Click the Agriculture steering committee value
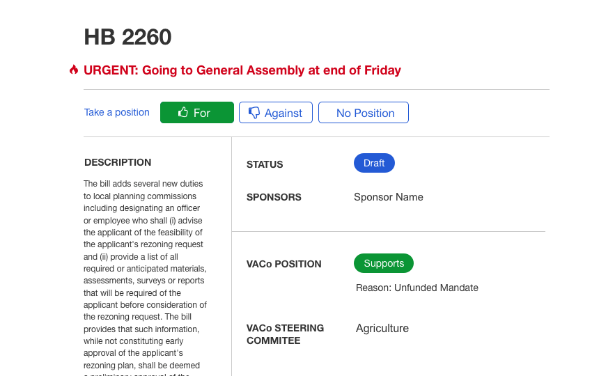Screen dimensions: 599x376 point(382,328)
